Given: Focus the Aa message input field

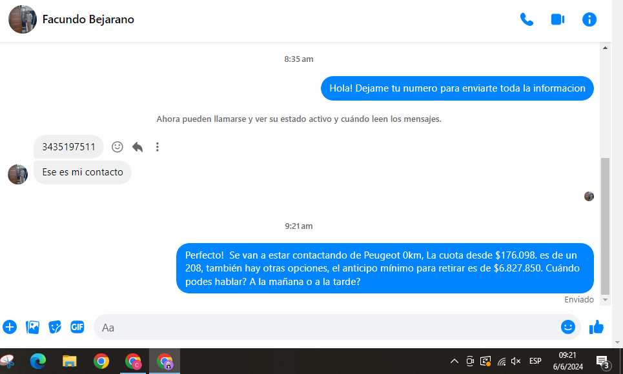Looking at the screenshot, I should click(326, 327).
